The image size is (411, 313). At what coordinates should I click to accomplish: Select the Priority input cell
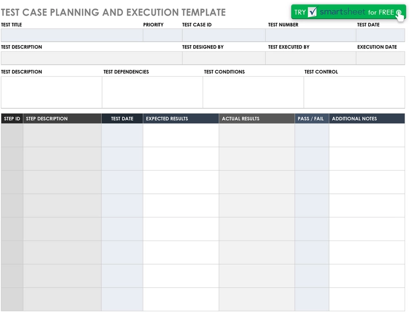163,35
